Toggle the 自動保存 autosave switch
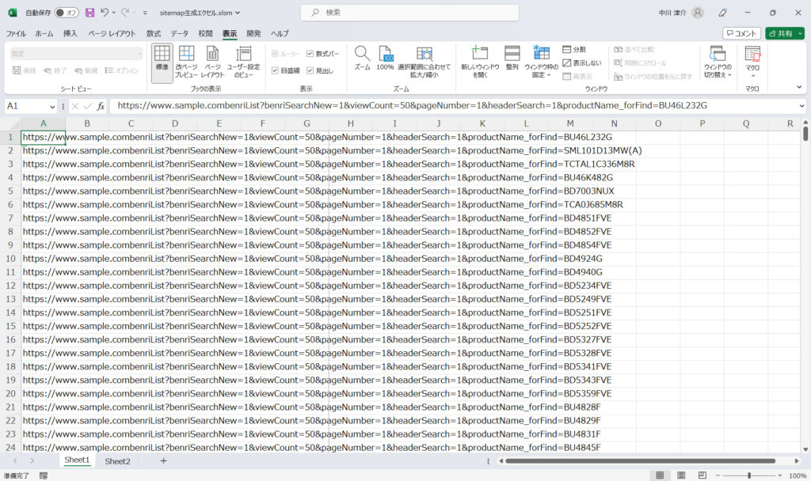The image size is (811, 481). tap(67, 13)
